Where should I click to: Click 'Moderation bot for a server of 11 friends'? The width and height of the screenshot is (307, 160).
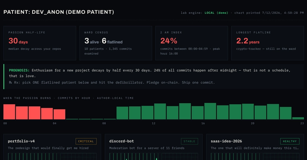(x=147, y=148)
